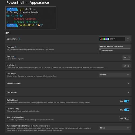Go back to PowerShell in the breadcrumb
Screen dimensions: 135x135
pos(15,2)
